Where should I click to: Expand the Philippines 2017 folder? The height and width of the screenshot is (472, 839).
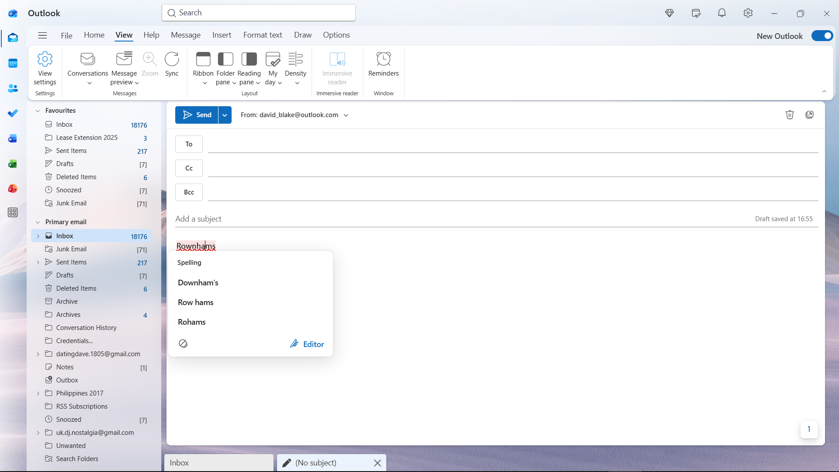[x=38, y=393]
